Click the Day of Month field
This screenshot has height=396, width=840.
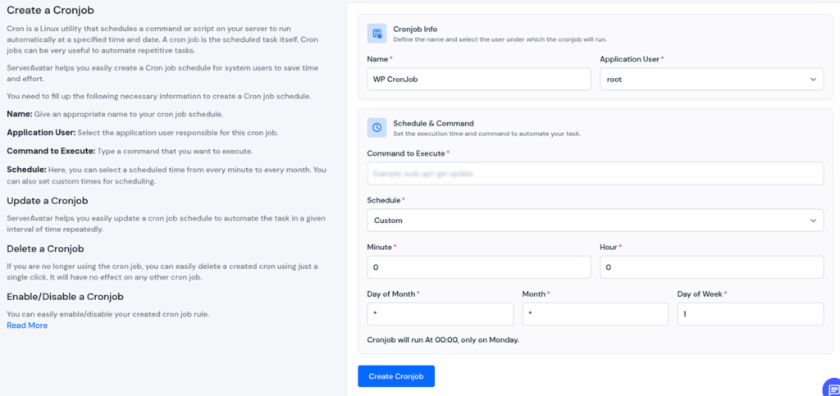(441, 314)
